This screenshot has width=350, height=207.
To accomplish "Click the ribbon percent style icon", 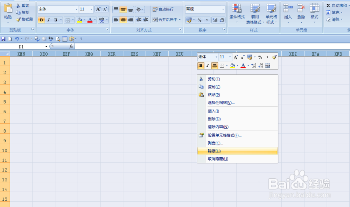I will tap(199, 20).
